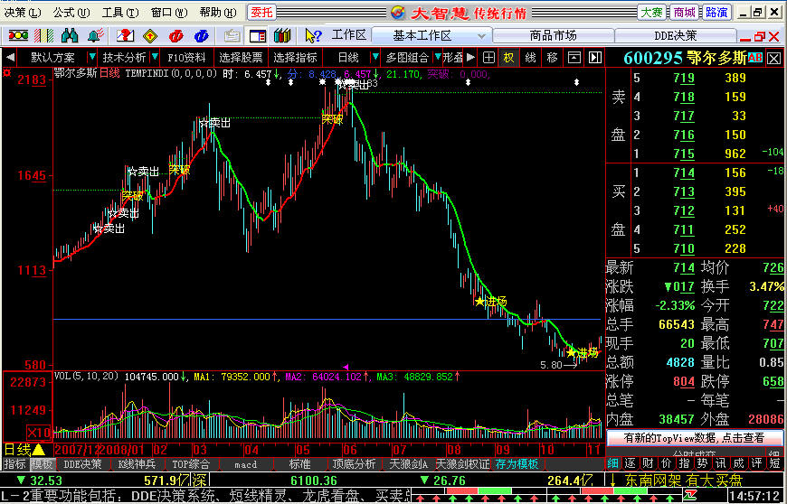This screenshot has width=787, height=504.
Task: Click the ×10 volume scale marker
Action: (39, 433)
